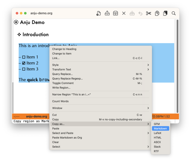Copy as RTF

[x=160, y=151]
